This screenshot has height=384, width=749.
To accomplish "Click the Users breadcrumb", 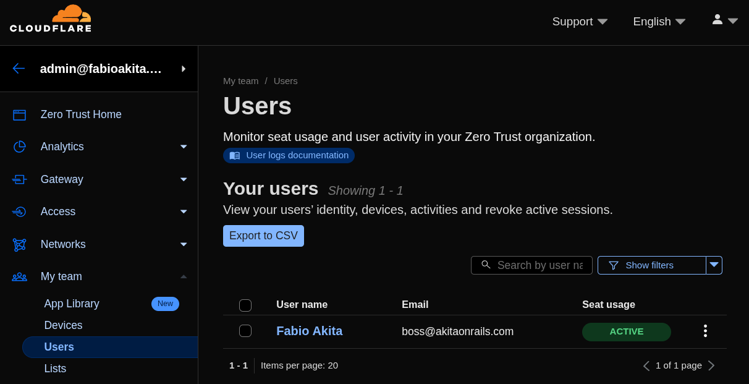I will click(286, 81).
